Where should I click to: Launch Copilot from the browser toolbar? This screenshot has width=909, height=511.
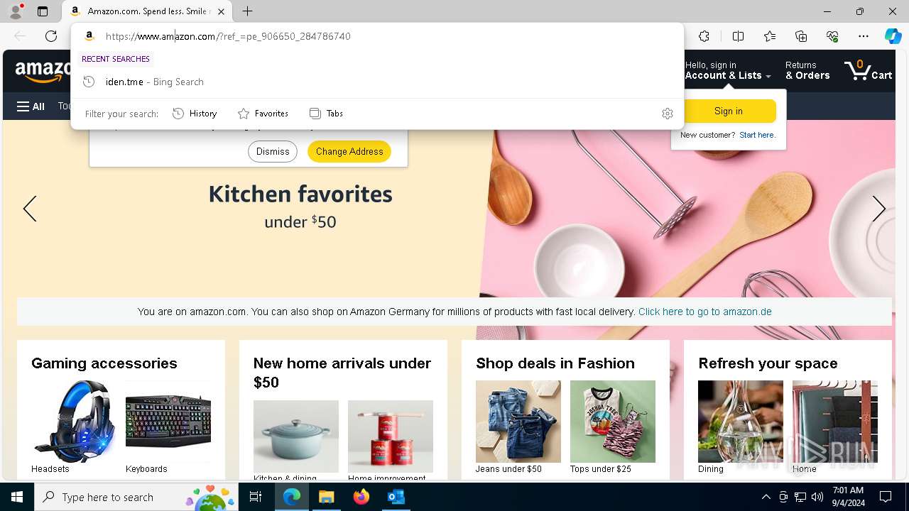click(x=893, y=36)
